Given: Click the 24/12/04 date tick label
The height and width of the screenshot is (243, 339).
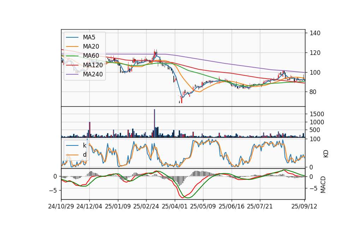Looking at the screenshot, I should (x=89, y=206).
